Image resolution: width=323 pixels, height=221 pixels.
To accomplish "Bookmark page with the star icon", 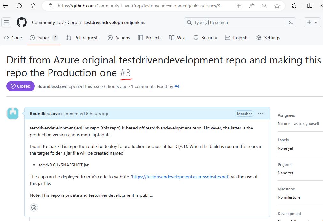I will pos(277,6).
